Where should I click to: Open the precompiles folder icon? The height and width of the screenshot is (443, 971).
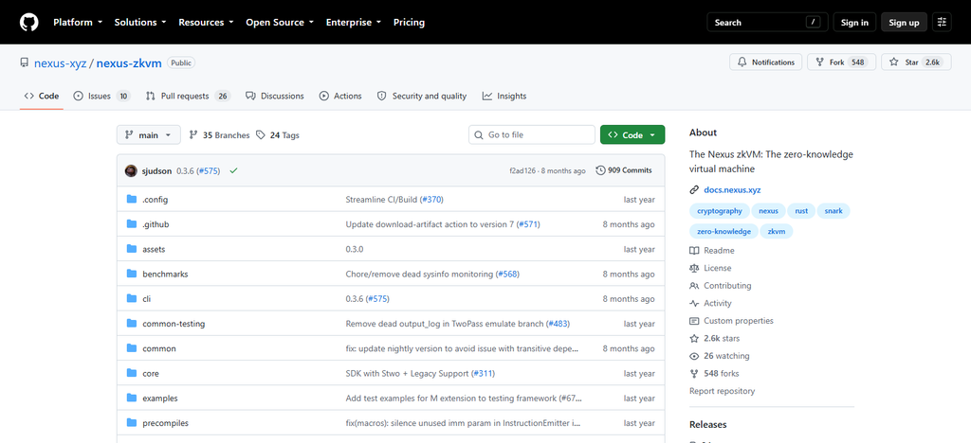[131, 422]
